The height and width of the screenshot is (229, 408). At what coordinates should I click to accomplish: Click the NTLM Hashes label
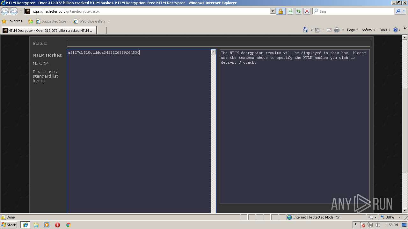click(47, 55)
